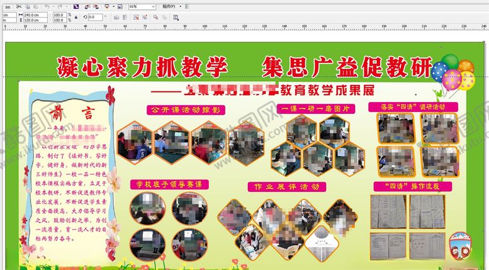Click the Cut scissors icon

click(x=20, y=6)
